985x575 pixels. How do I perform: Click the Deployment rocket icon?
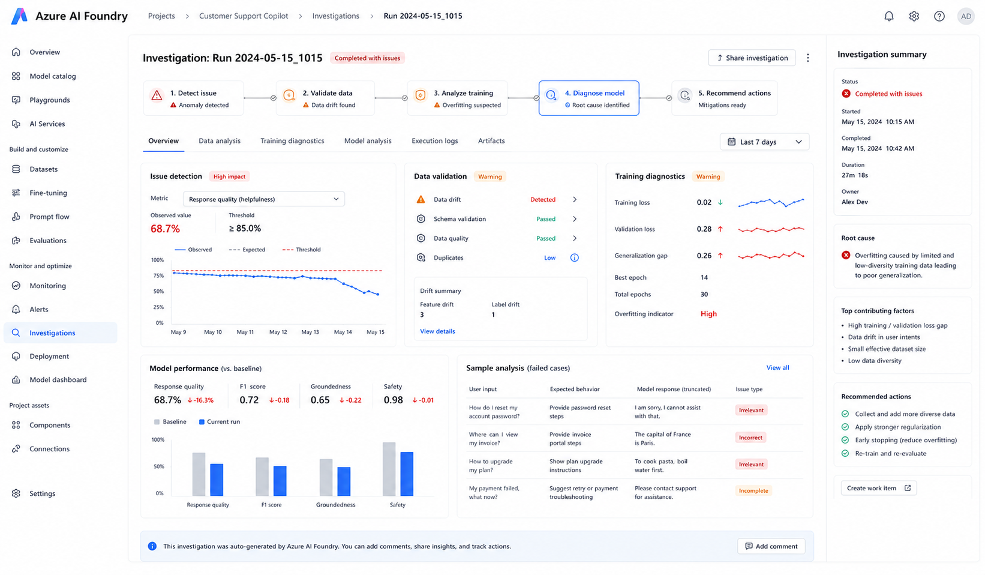click(x=16, y=357)
